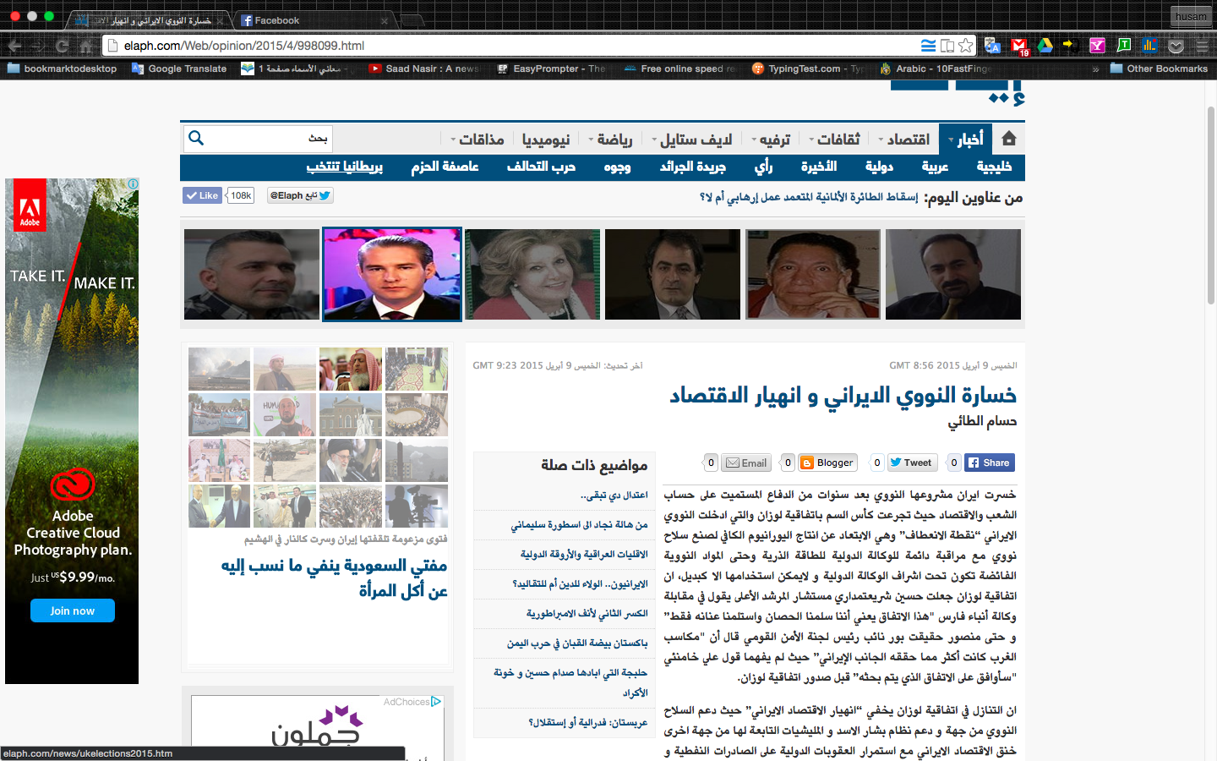Click the pink Y extension icon
The width and height of the screenshot is (1217, 761).
[x=1097, y=46]
